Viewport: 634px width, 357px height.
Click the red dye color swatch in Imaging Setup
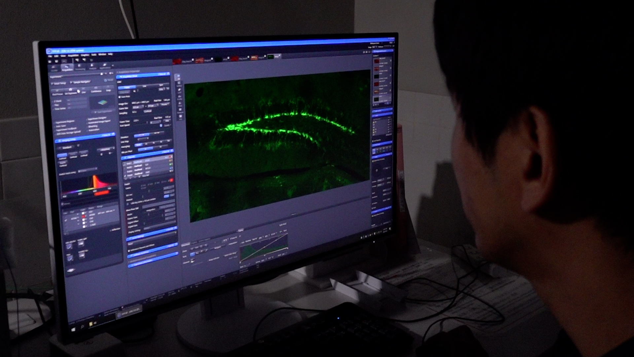point(83,216)
